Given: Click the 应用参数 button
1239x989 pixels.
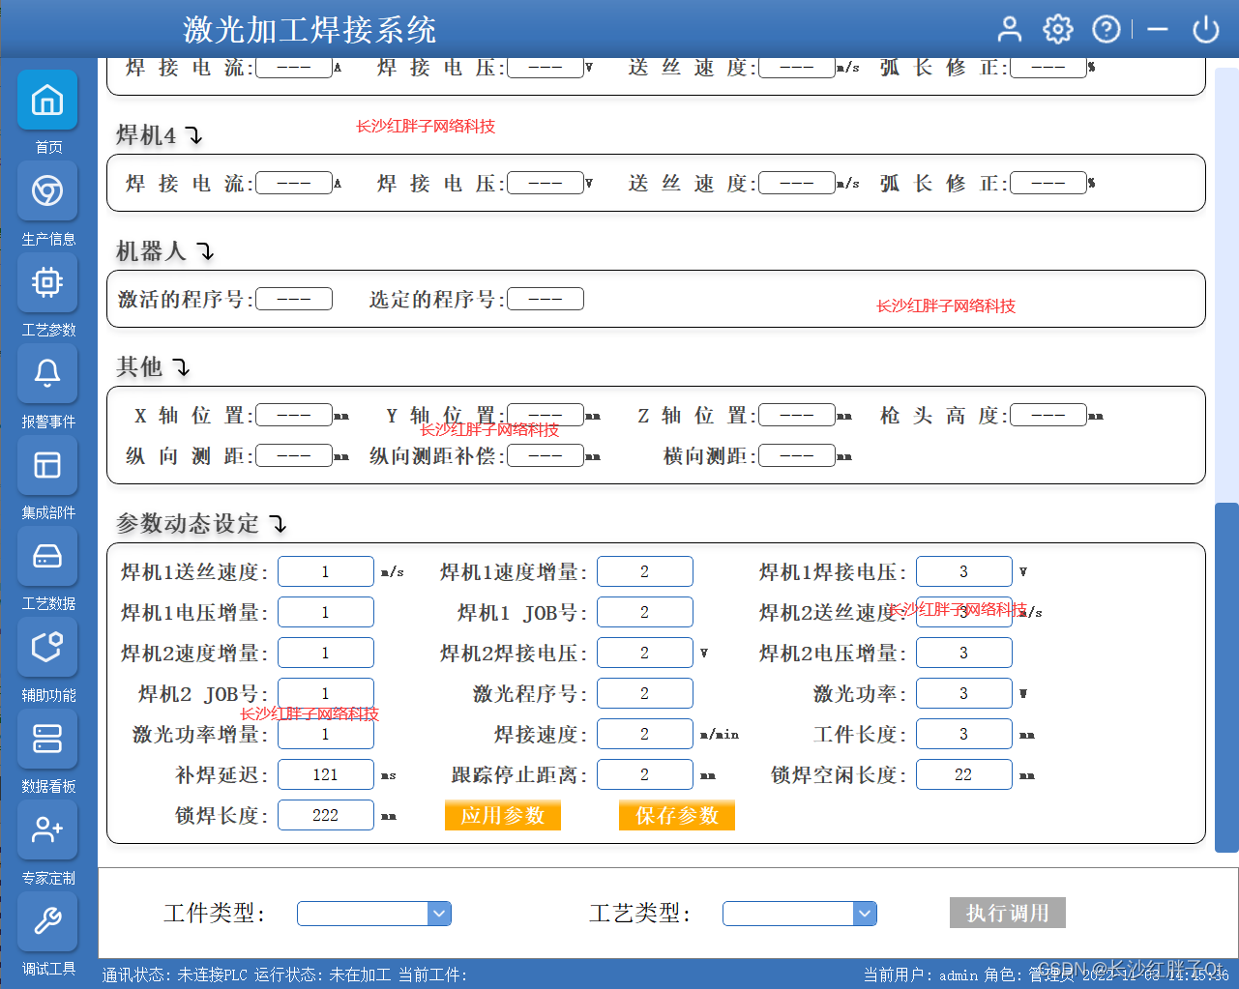Looking at the screenshot, I should tap(503, 815).
